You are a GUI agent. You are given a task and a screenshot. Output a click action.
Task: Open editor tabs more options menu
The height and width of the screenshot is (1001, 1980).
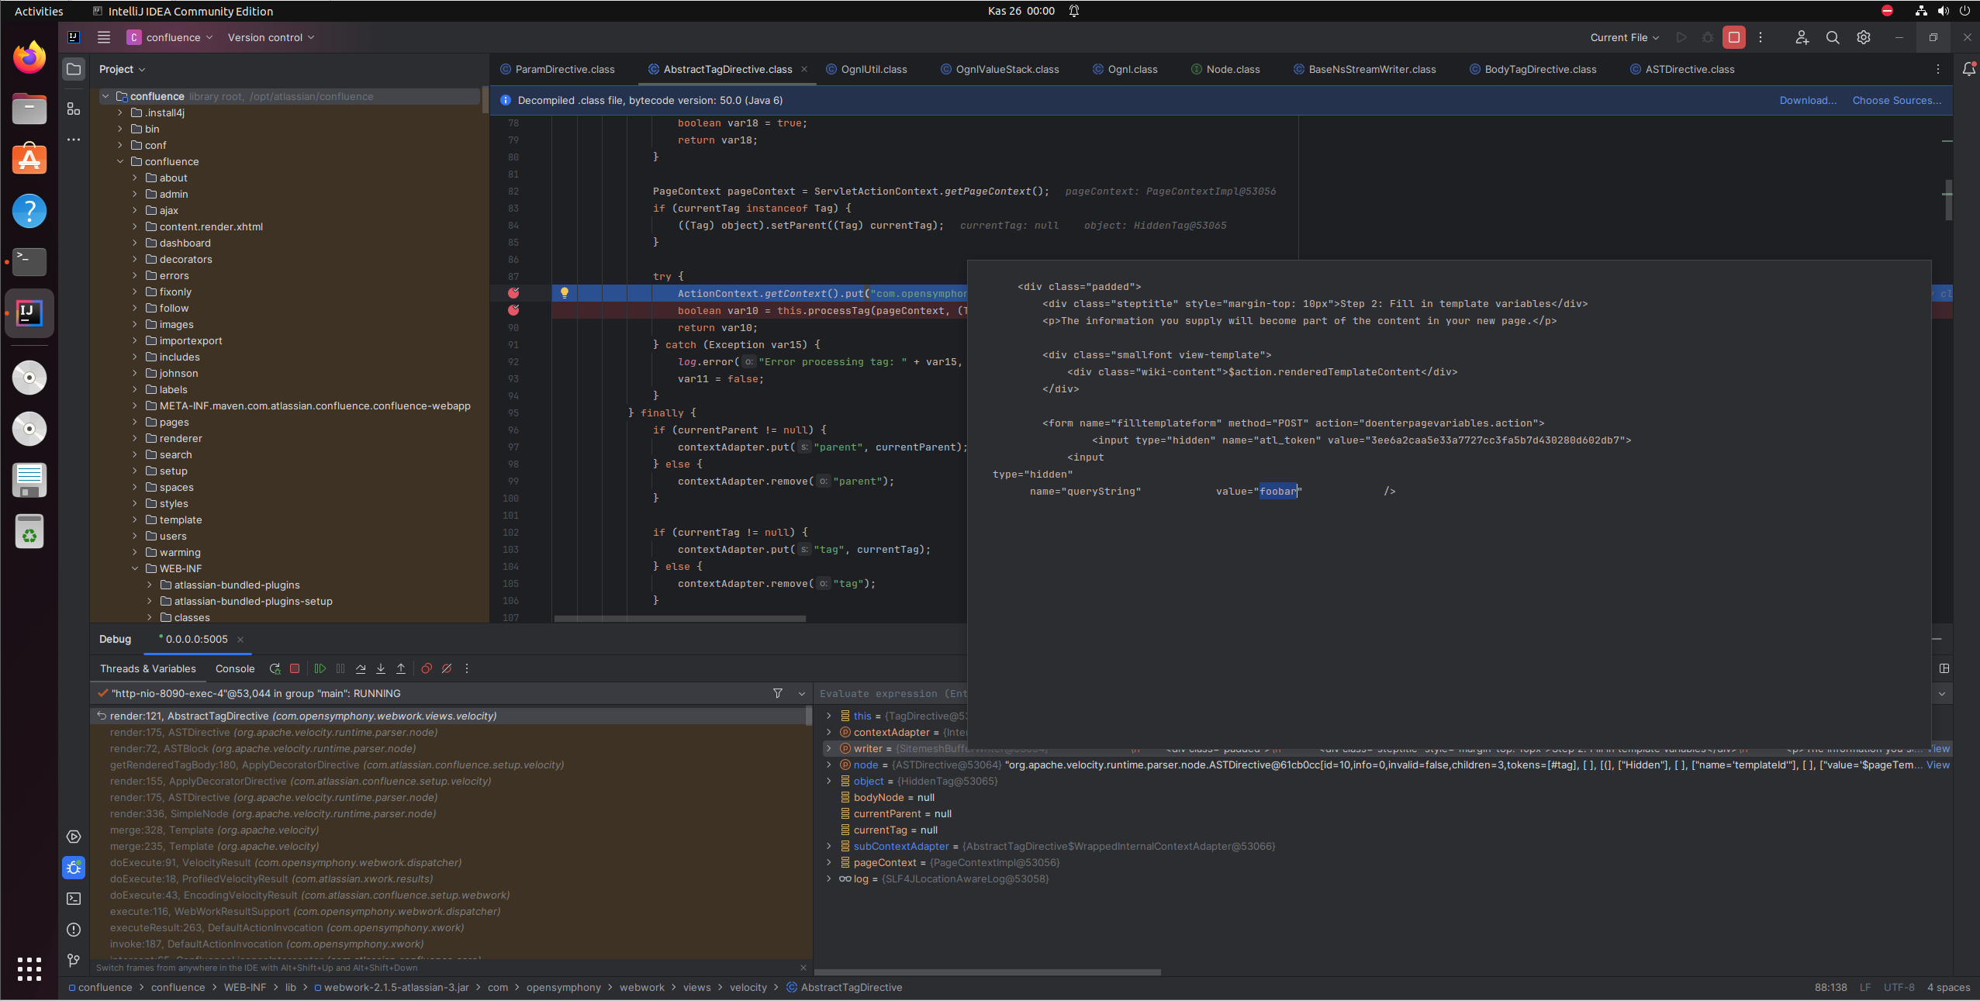[1938, 69]
